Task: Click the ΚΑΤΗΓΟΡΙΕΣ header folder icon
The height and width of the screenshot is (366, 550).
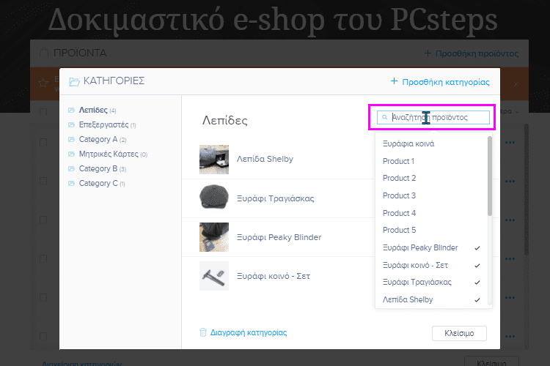Action: pyautogui.click(x=74, y=81)
